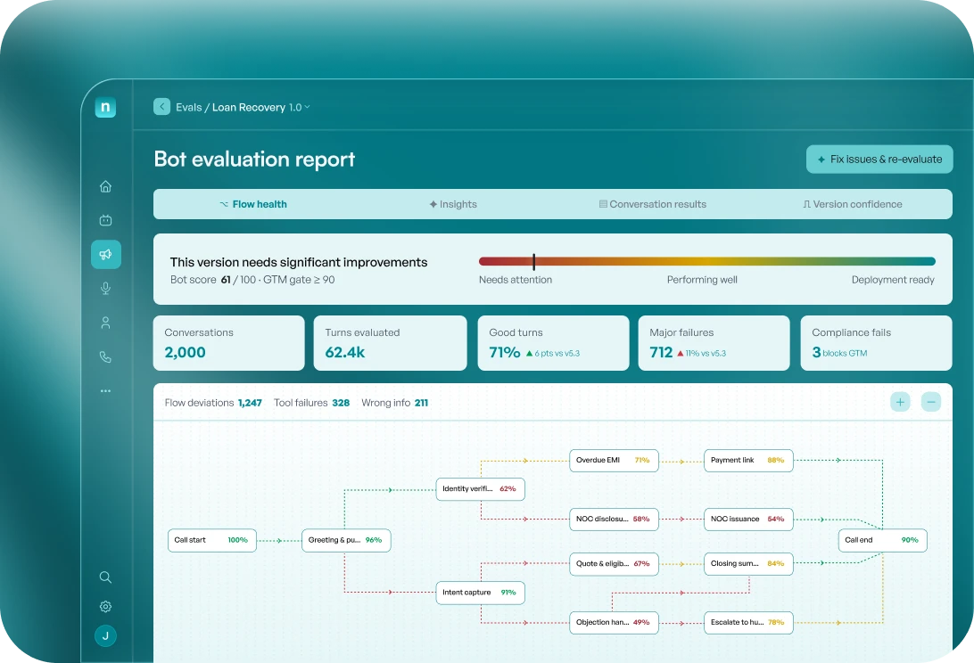
Task: Click the app logo in the sidebar
Action: [105, 108]
